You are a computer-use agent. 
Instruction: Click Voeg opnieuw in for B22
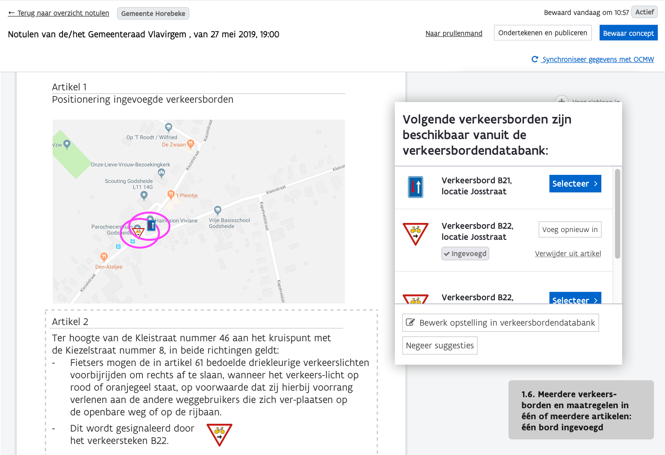pyautogui.click(x=570, y=229)
